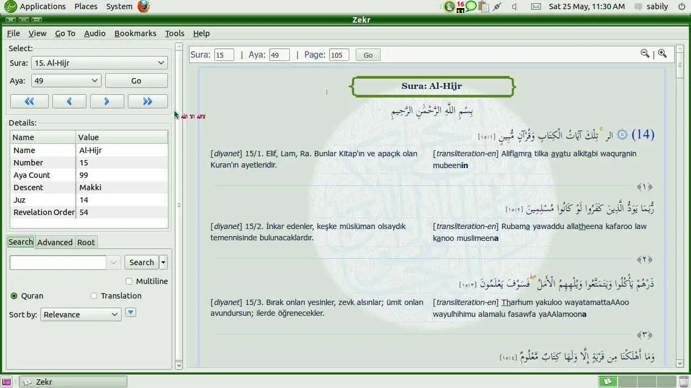Click the Aya number field in the toolbar
Viewport: 691px width, 388px height.
click(280, 55)
